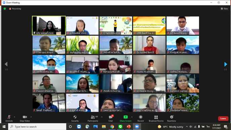Go to next gallery page arrow

[x=226, y=64]
